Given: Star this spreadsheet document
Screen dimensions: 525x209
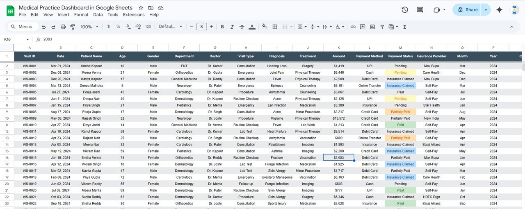Looking at the screenshot, I should 141,8.
